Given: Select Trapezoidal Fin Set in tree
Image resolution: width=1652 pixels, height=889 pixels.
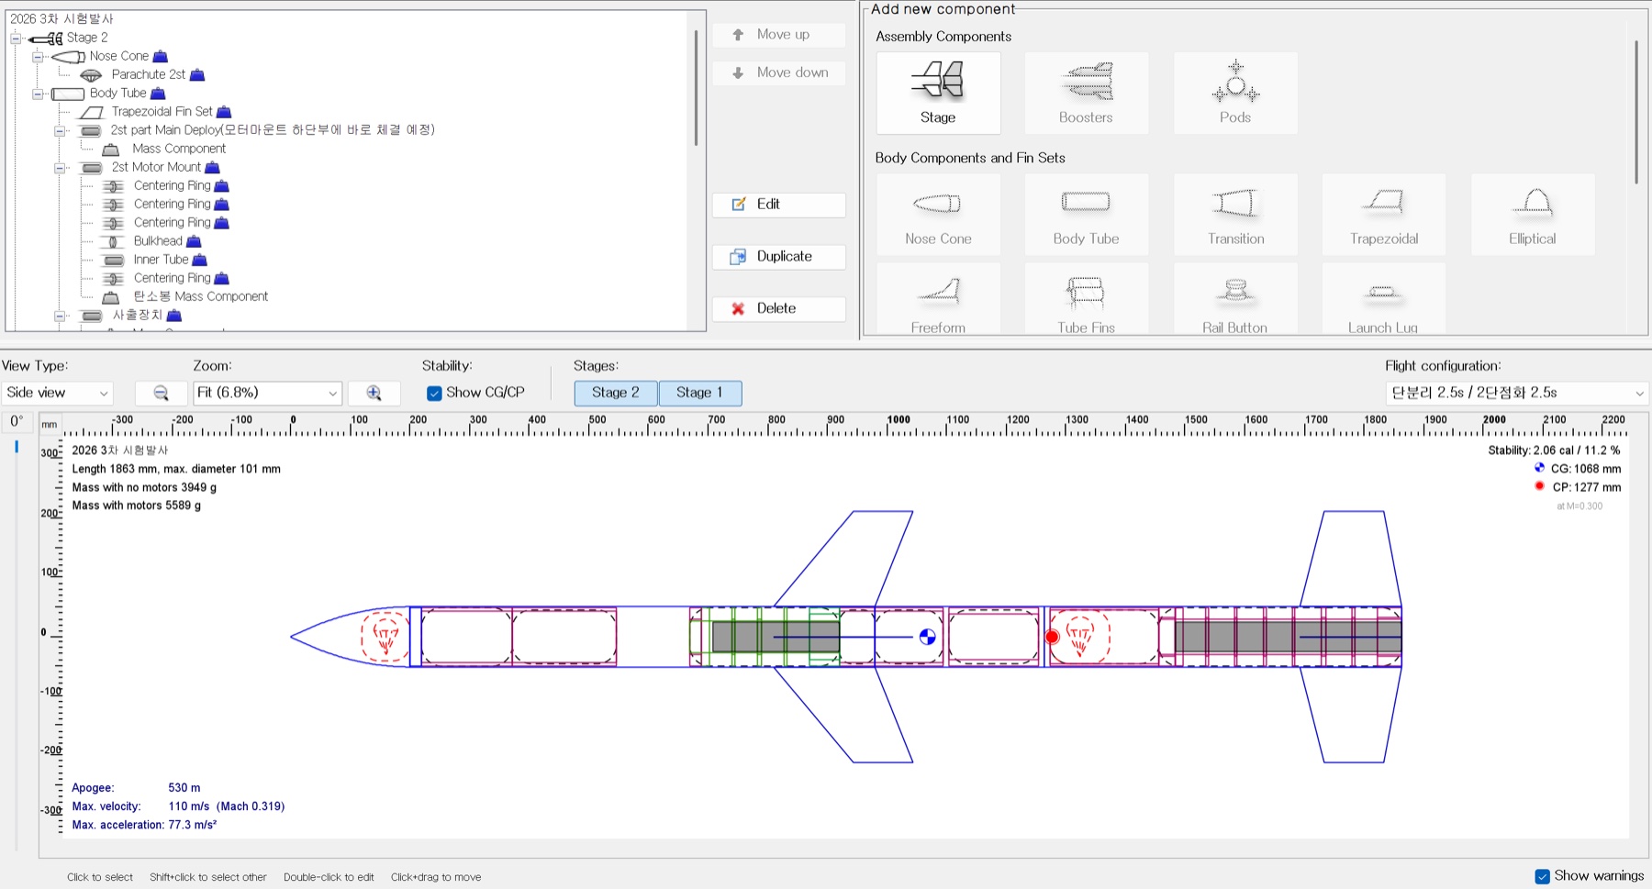Looking at the screenshot, I should pyautogui.click(x=162, y=112).
